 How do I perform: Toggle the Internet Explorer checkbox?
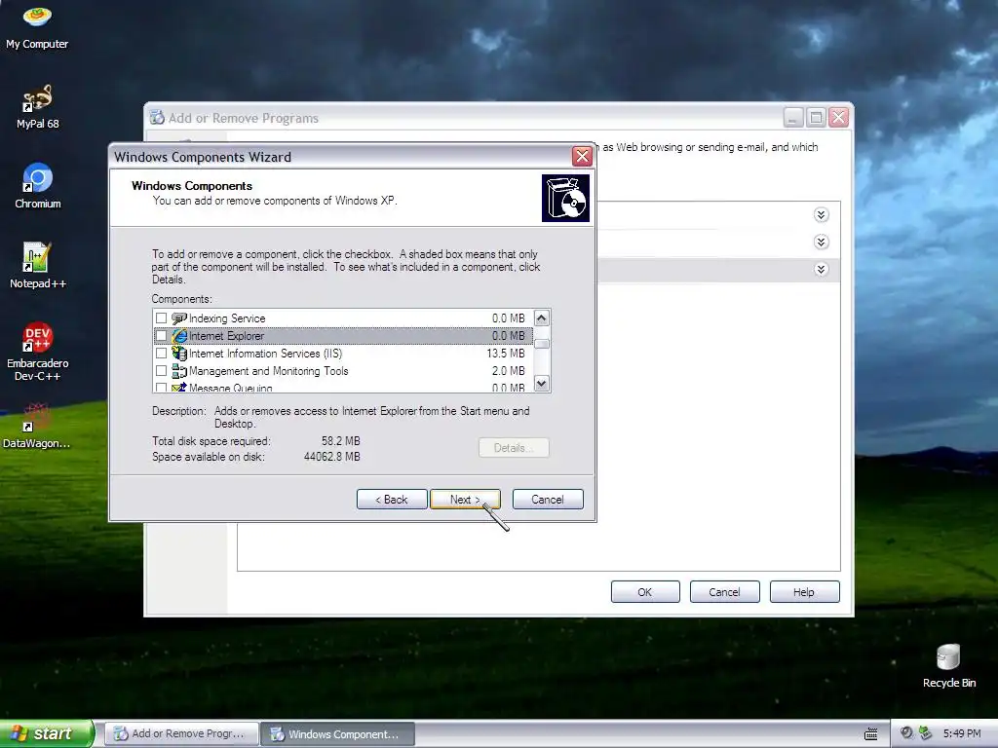pyautogui.click(x=161, y=336)
